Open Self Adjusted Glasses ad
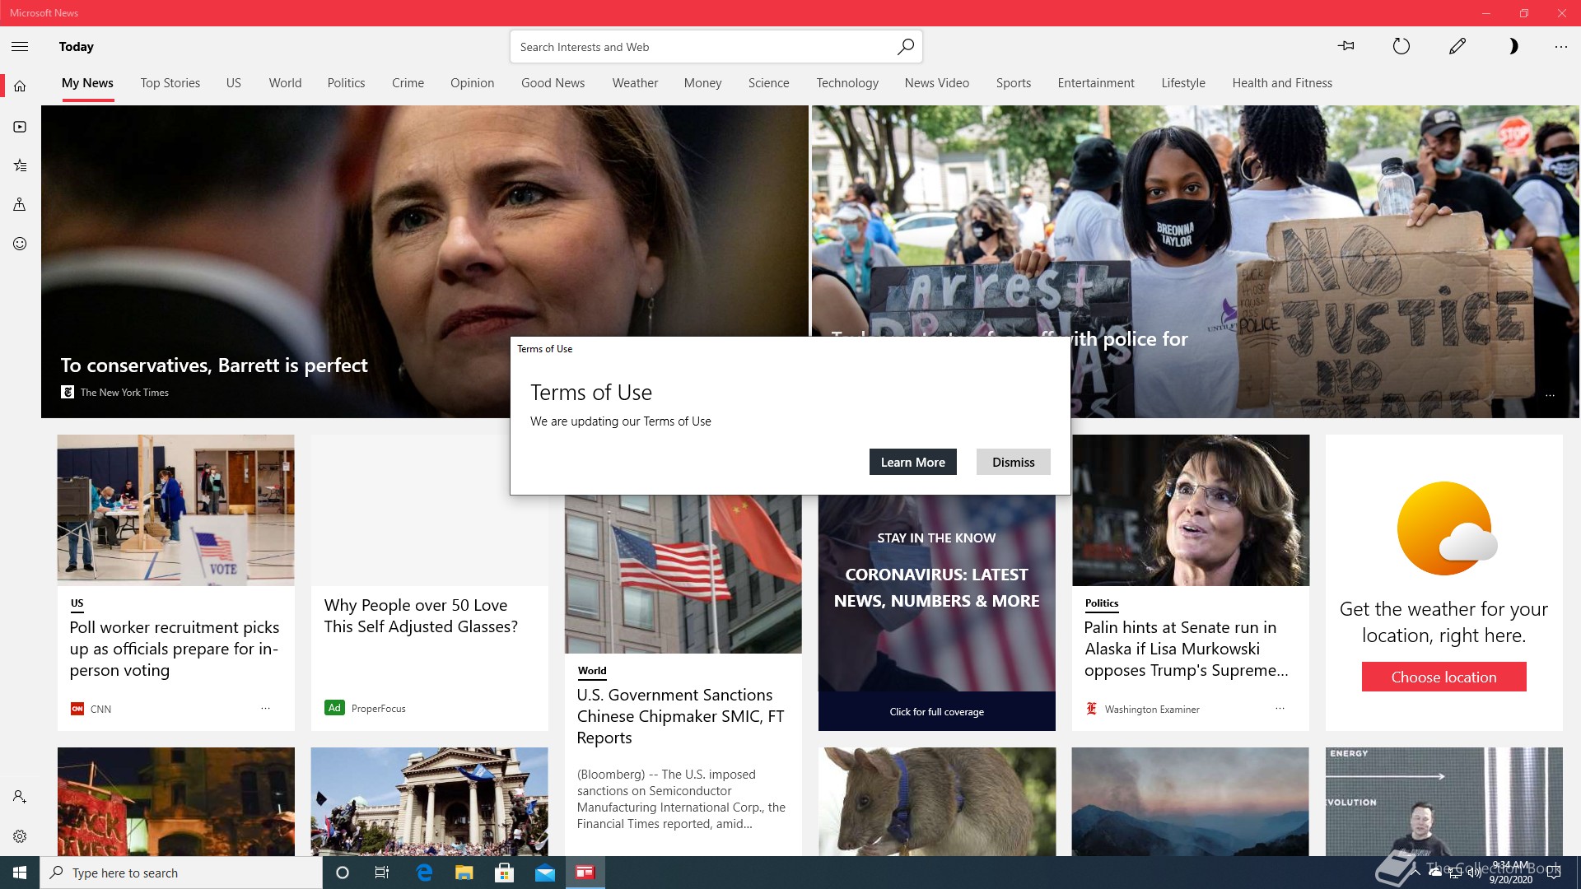1581x889 pixels. (421, 616)
